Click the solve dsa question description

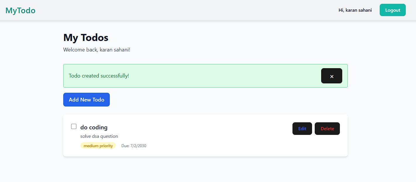tap(99, 136)
